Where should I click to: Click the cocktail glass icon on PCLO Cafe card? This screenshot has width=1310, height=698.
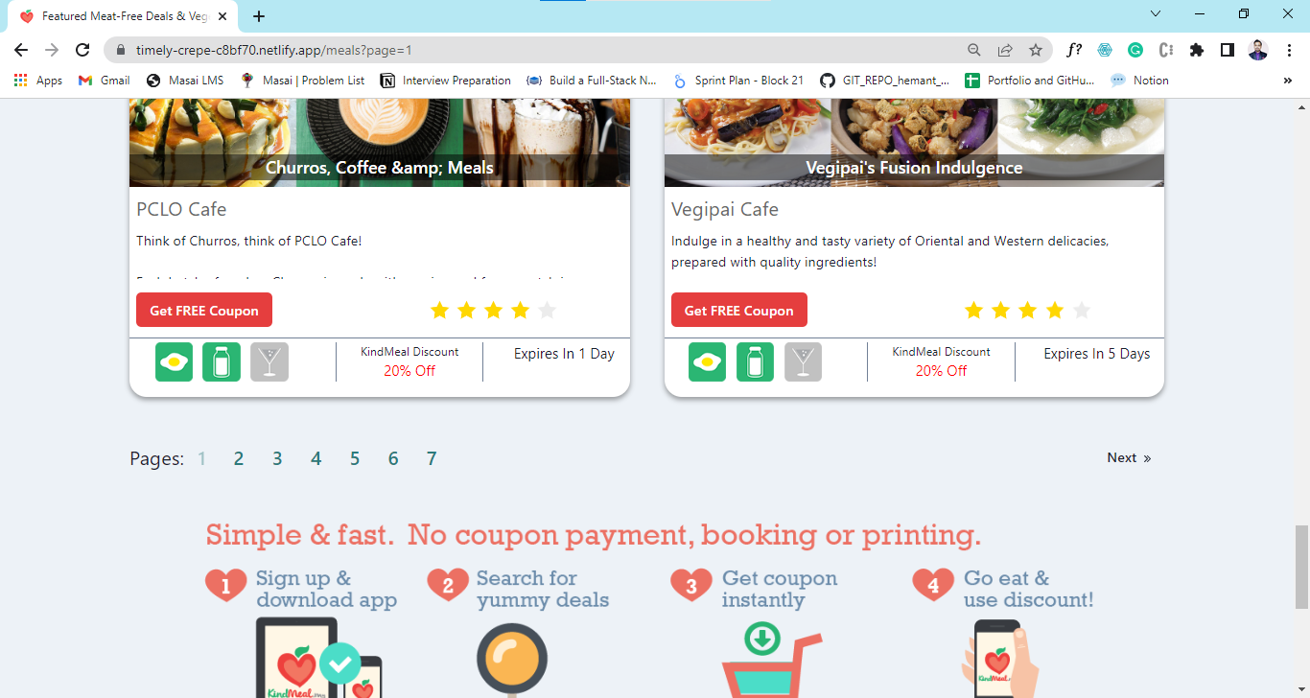pos(269,362)
